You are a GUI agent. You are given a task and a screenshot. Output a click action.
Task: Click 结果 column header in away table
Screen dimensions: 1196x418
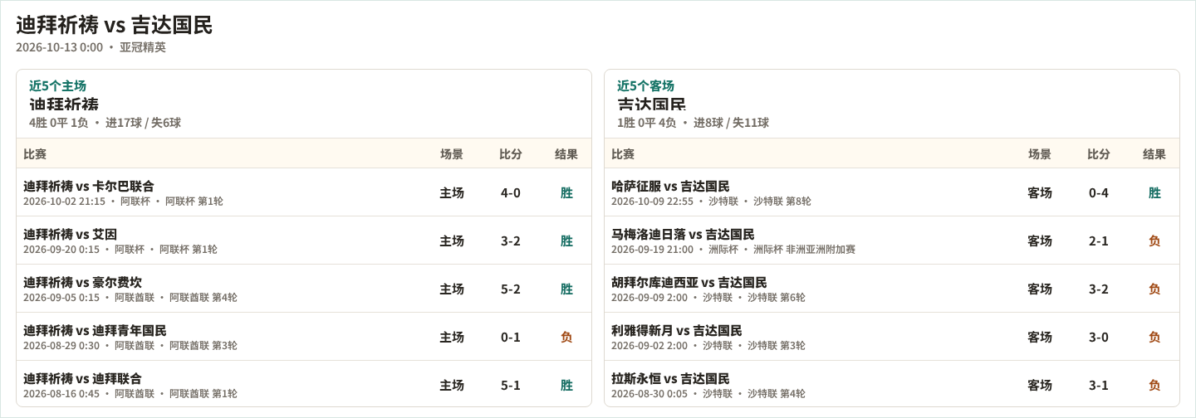1154,153
